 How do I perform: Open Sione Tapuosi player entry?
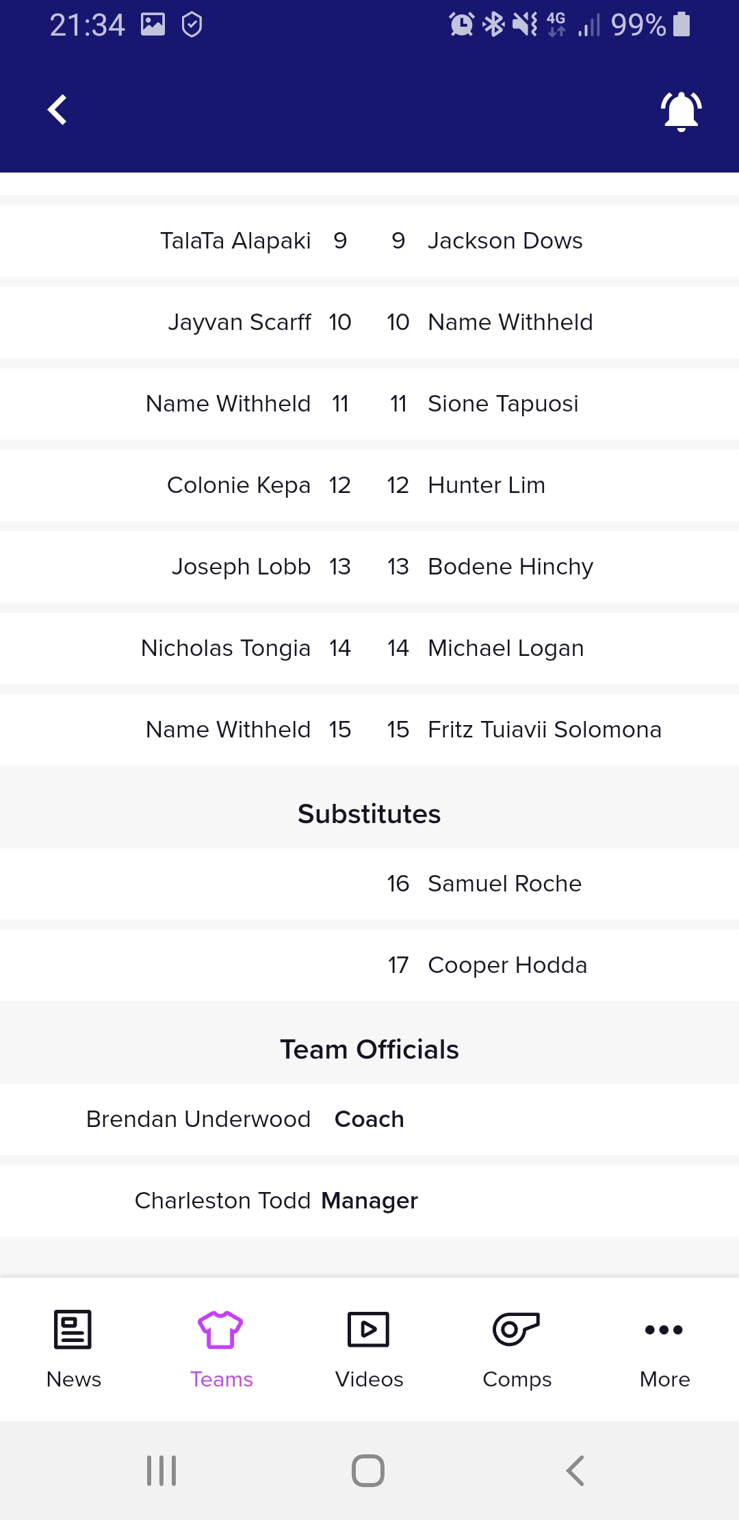tap(503, 404)
